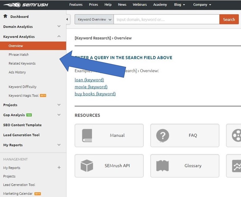Focus the domain or keyword input field
The width and height of the screenshot is (241, 197).
point(167,19)
